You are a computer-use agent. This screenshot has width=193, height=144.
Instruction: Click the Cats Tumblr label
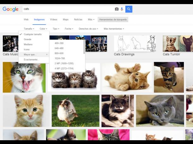point(171,54)
